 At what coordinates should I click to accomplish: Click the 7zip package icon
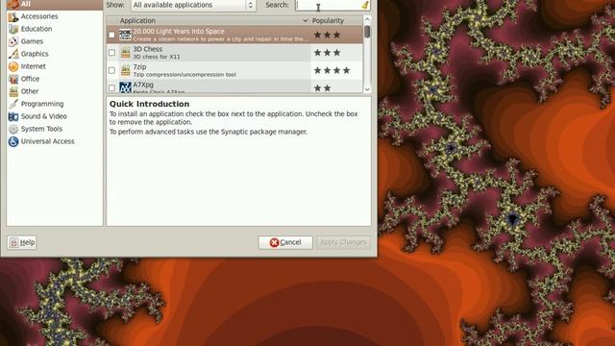coord(125,70)
